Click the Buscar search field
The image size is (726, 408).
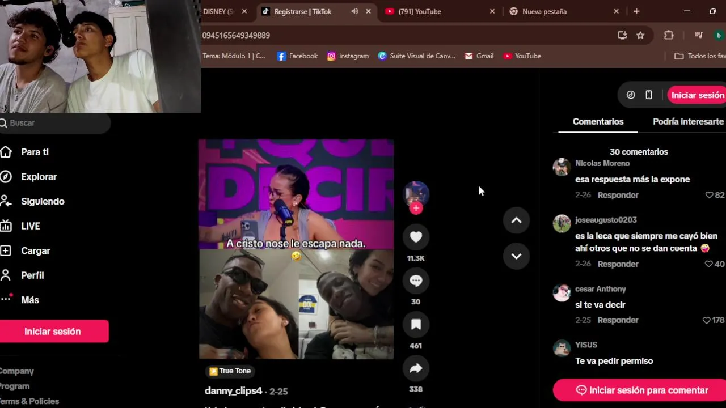[55, 123]
